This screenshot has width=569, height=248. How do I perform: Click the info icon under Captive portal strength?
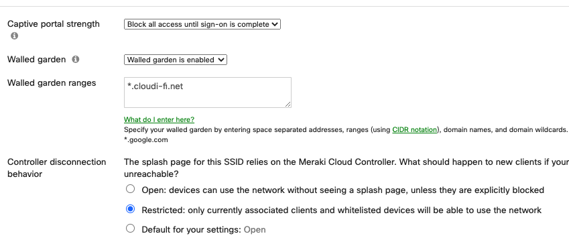14,36
